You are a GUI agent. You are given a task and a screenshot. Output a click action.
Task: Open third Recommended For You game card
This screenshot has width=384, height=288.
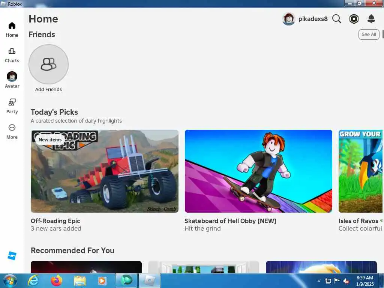[x=321, y=267]
